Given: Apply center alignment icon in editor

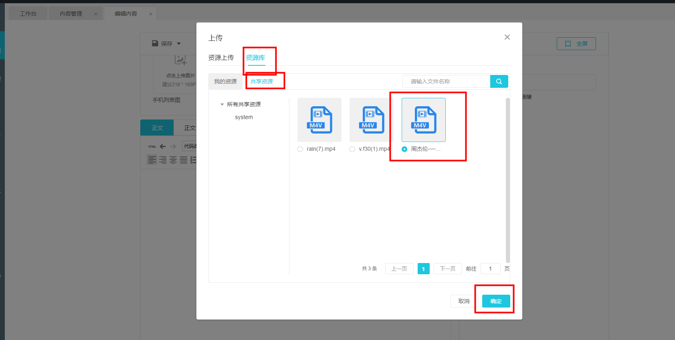Looking at the screenshot, I should pos(173,160).
